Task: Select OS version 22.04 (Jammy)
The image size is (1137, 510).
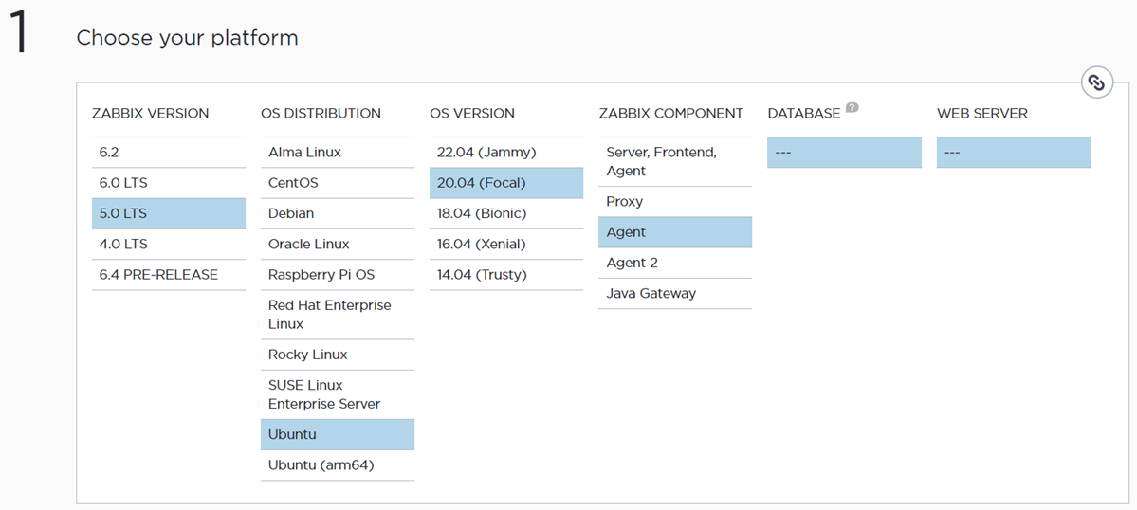Action: [x=506, y=152]
